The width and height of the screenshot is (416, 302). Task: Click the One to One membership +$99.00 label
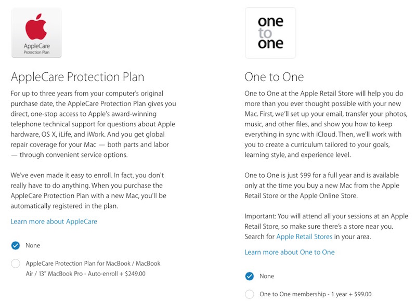316,294
